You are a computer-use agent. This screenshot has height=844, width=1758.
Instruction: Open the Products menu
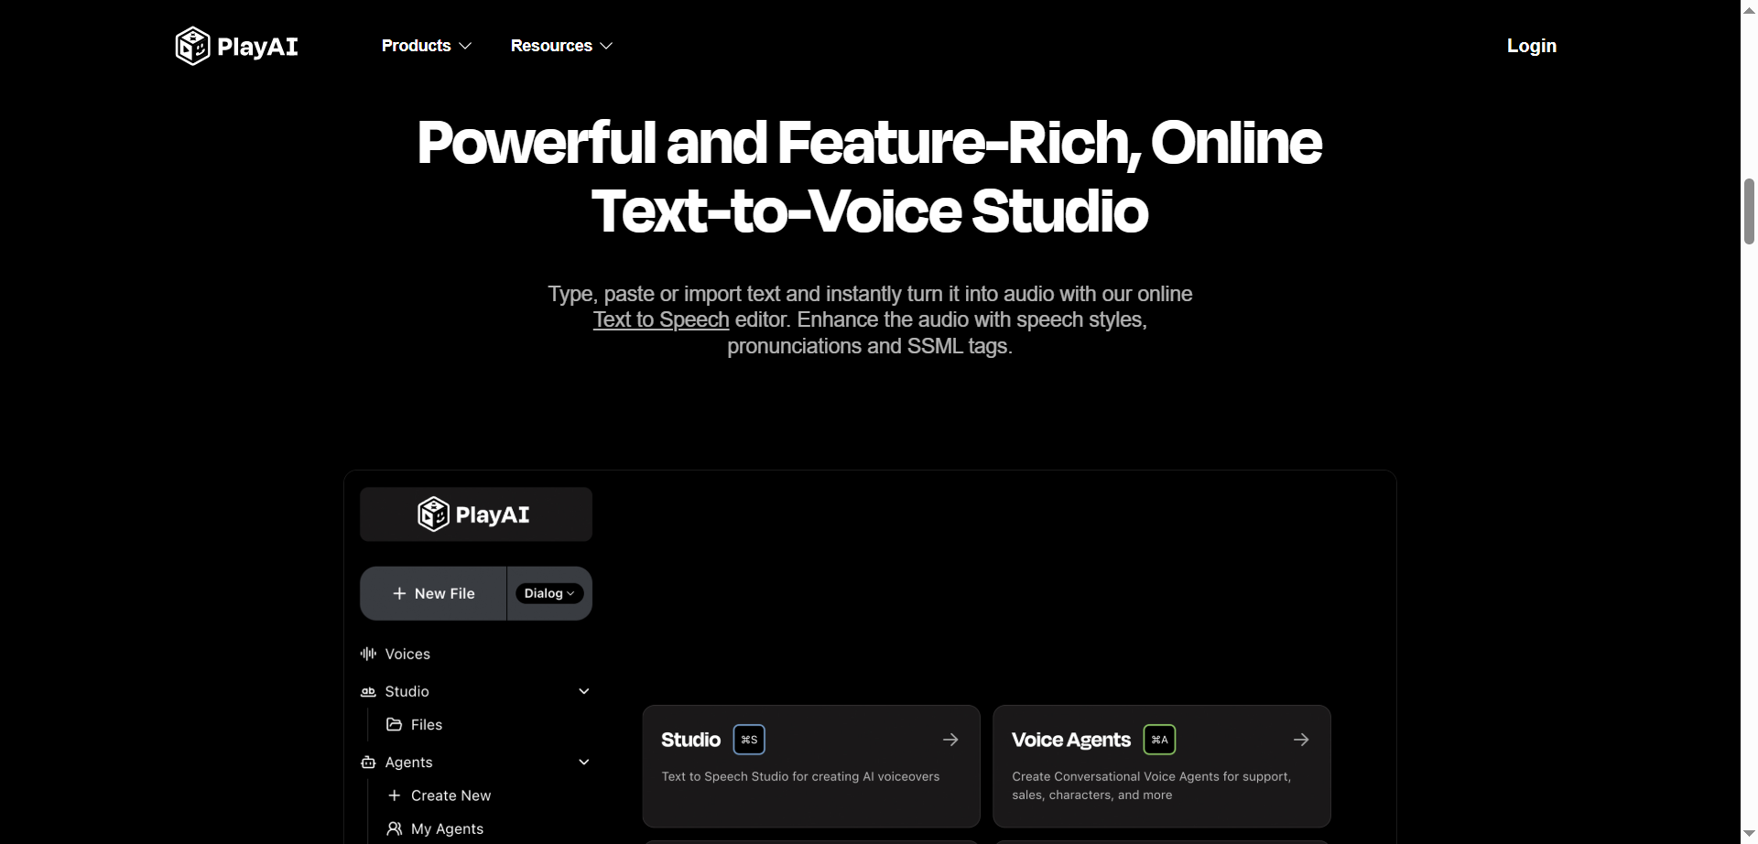tap(425, 45)
